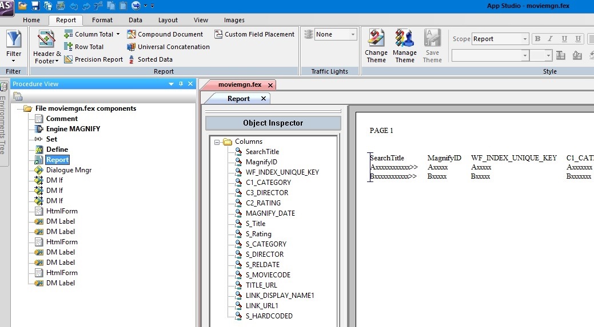Click the save icon in quick access toolbar
The image size is (594, 327).
(35, 6)
